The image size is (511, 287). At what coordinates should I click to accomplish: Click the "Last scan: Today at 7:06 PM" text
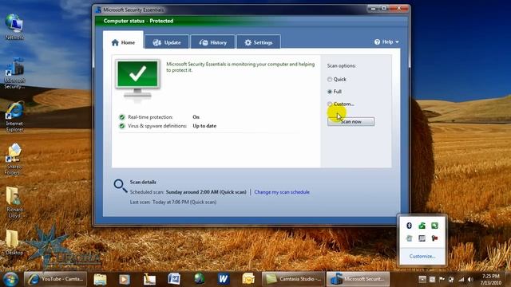[x=173, y=202]
